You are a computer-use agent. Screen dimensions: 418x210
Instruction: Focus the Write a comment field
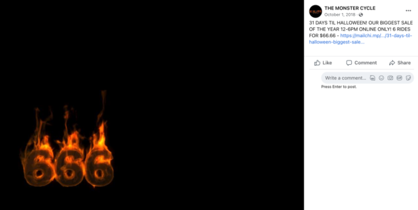(x=346, y=78)
